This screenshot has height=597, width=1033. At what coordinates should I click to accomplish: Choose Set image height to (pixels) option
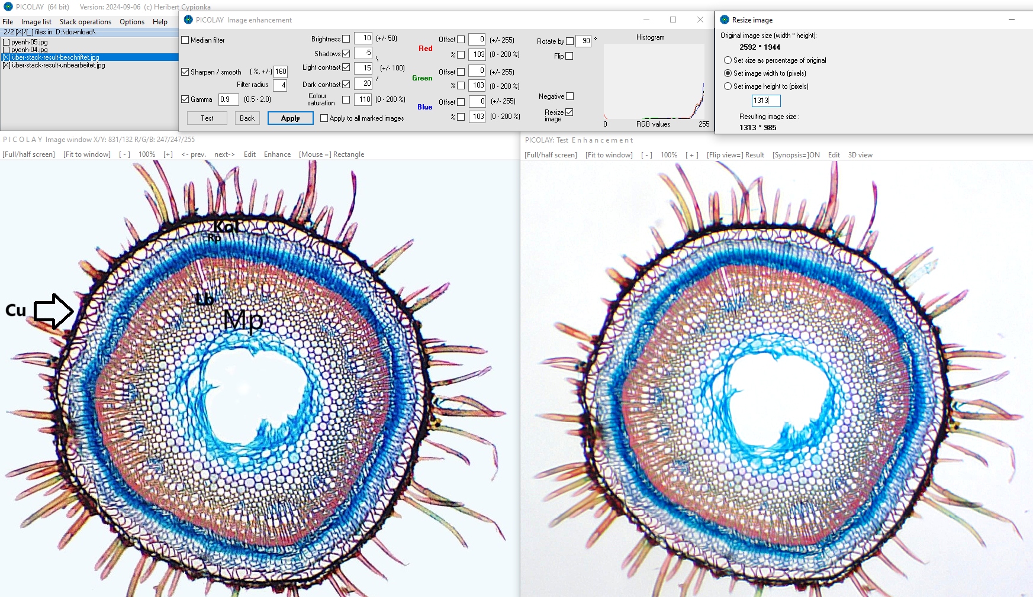pyautogui.click(x=728, y=86)
